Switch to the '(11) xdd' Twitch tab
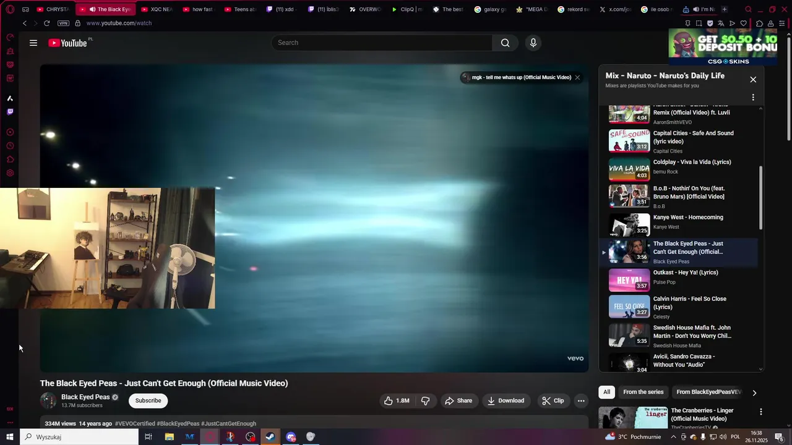This screenshot has width=792, height=445. [x=280, y=9]
